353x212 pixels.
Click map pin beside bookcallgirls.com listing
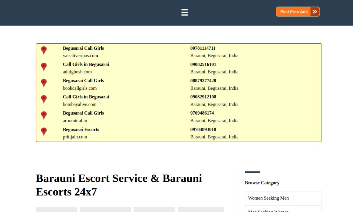pos(44,83)
